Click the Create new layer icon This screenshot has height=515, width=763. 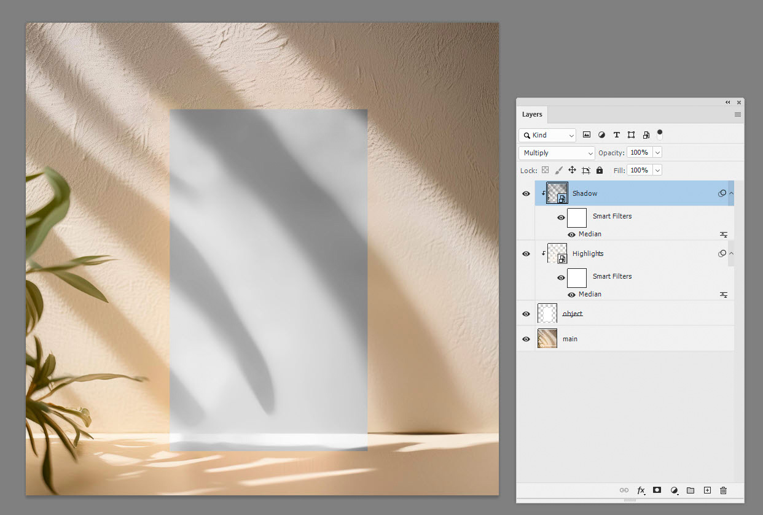707,490
